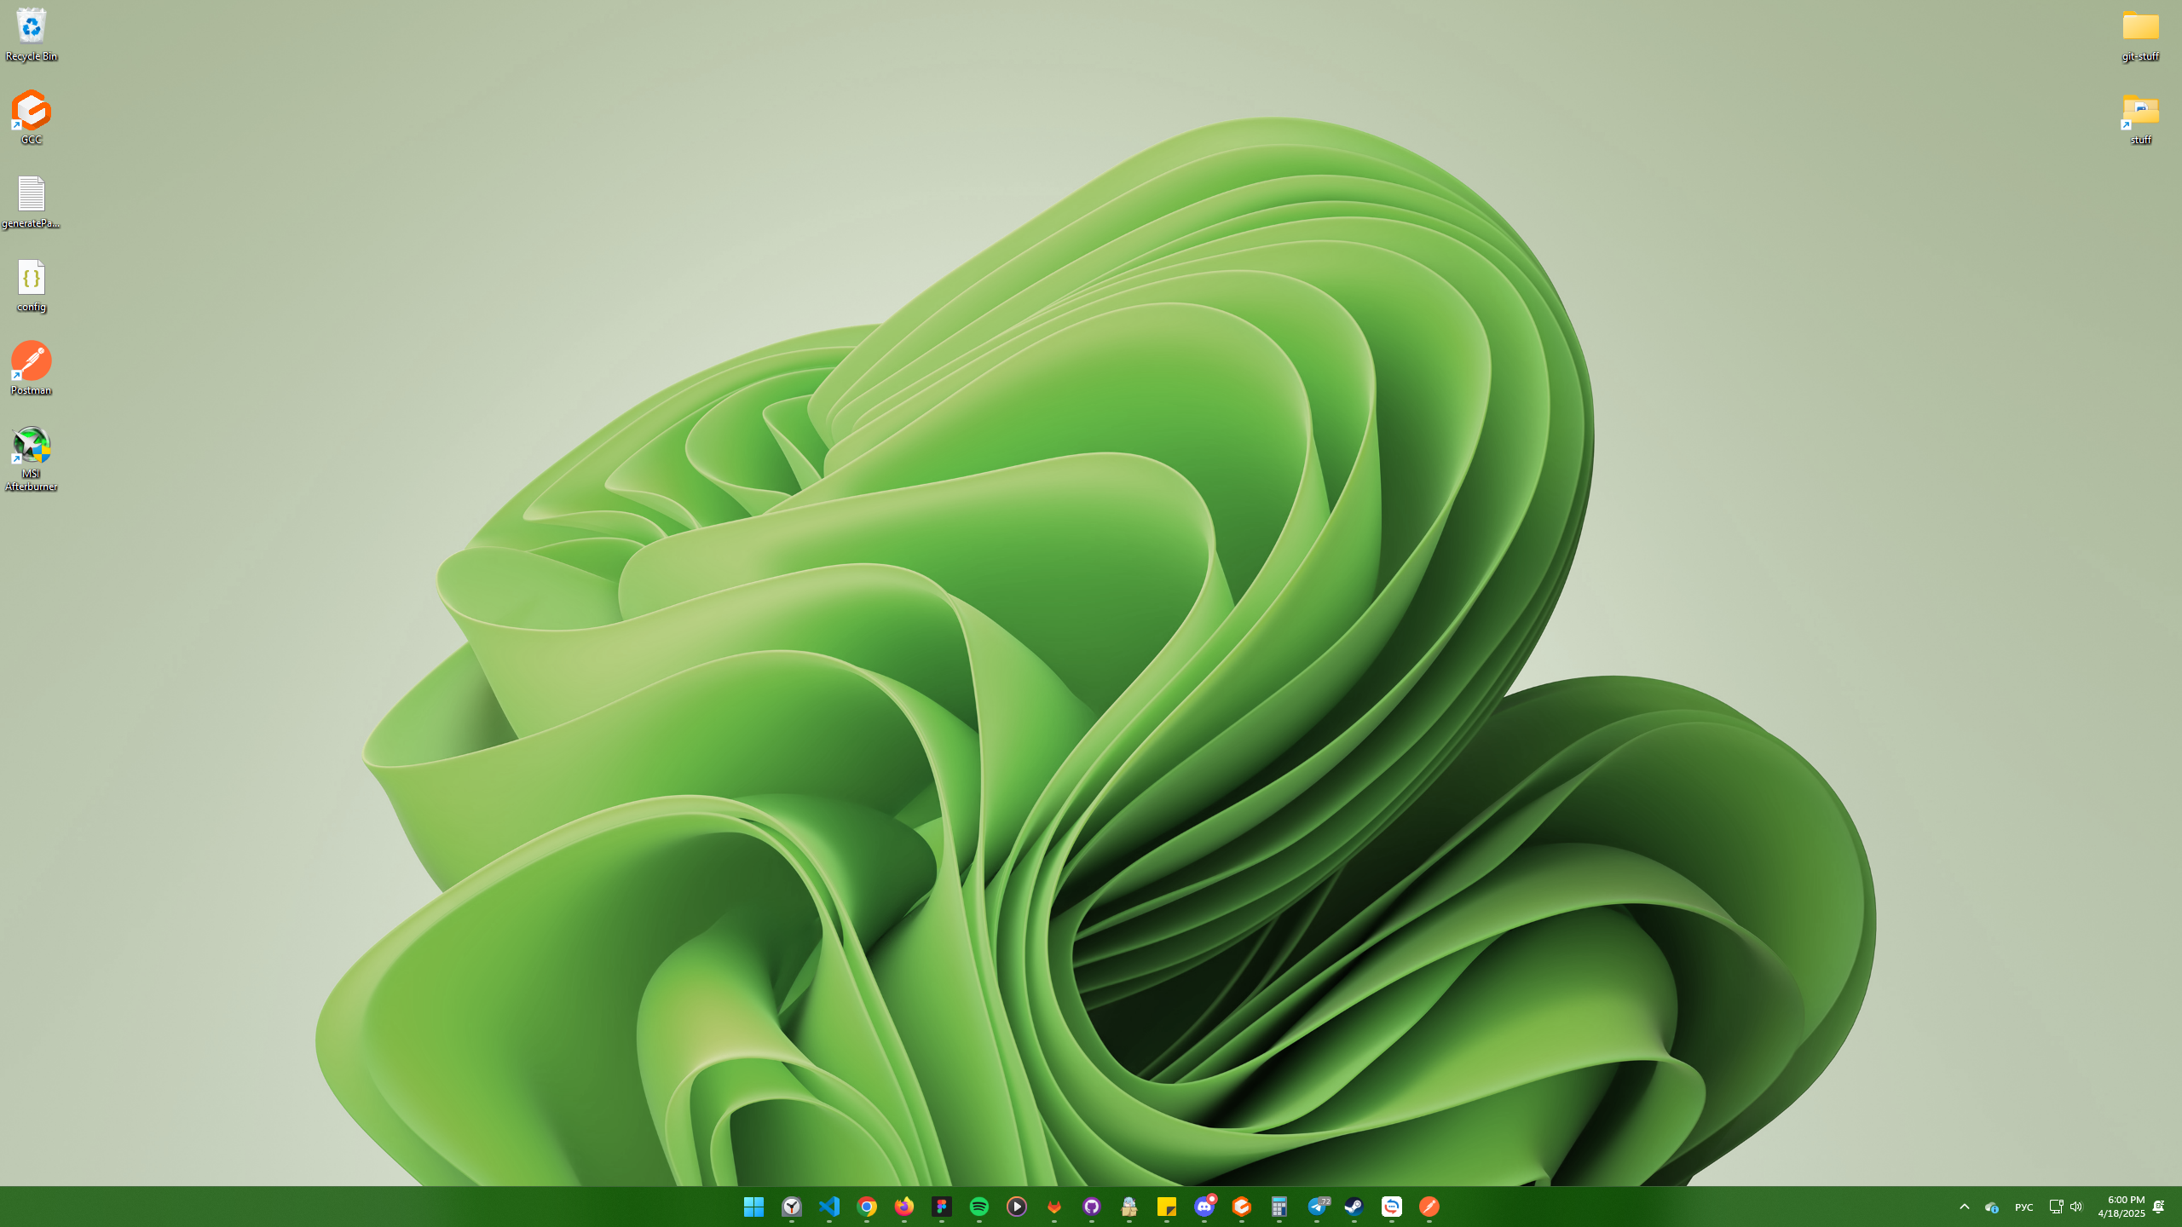Open Calculator from the taskbar

[1279, 1207]
